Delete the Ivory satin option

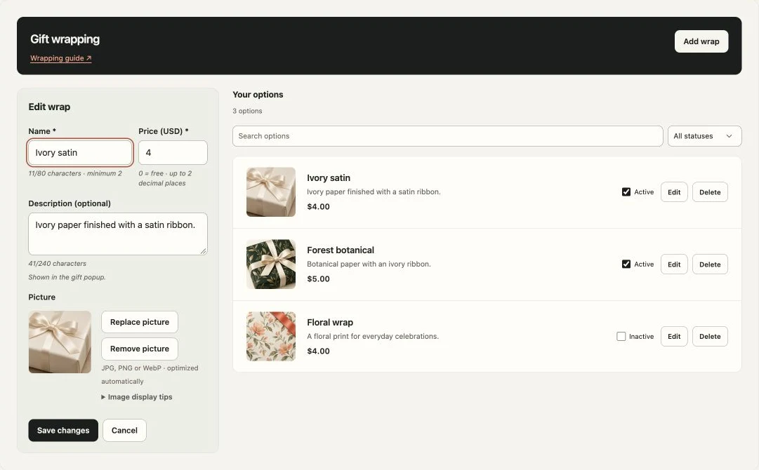710,192
